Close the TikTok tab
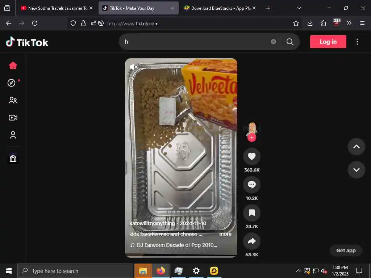The height and width of the screenshot is (278, 371). (x=172, y=8)
